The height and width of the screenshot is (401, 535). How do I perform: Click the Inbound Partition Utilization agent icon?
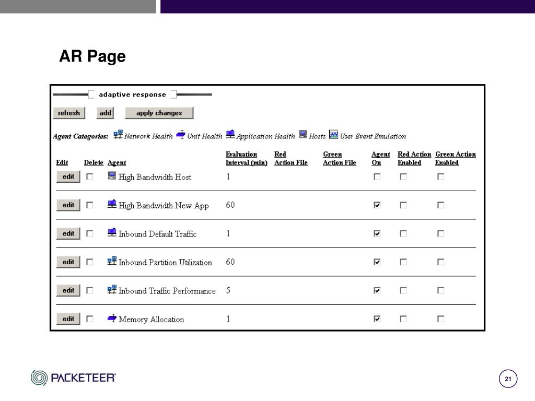coord(112,261)
